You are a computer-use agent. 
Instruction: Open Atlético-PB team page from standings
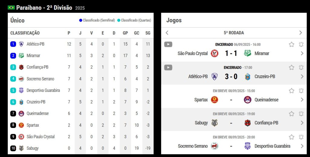[x=35, y=44]
